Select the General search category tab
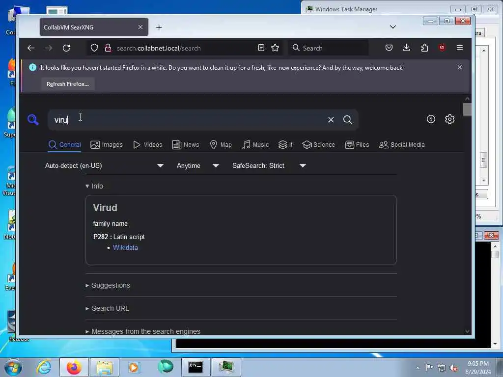 64,145
